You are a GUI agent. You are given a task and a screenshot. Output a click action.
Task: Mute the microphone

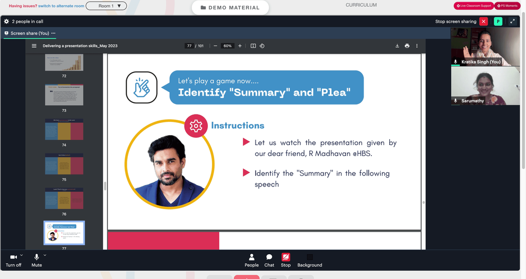point(37,260)
